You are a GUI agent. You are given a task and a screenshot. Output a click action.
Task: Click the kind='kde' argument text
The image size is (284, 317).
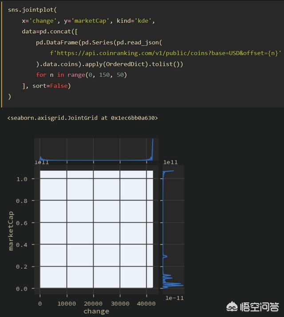(134, 20)
